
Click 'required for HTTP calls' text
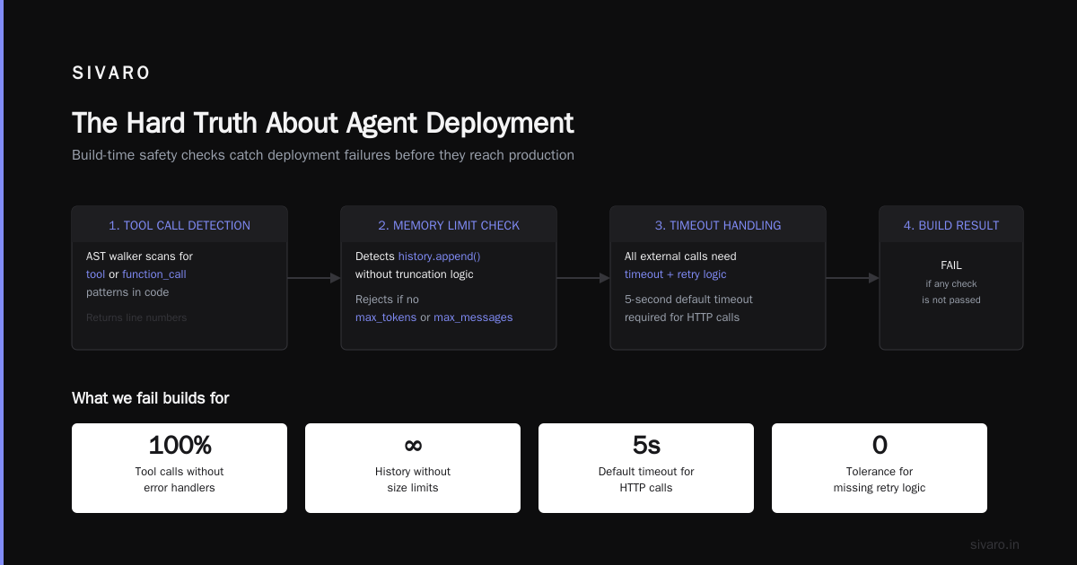click(x=682, y=317)
